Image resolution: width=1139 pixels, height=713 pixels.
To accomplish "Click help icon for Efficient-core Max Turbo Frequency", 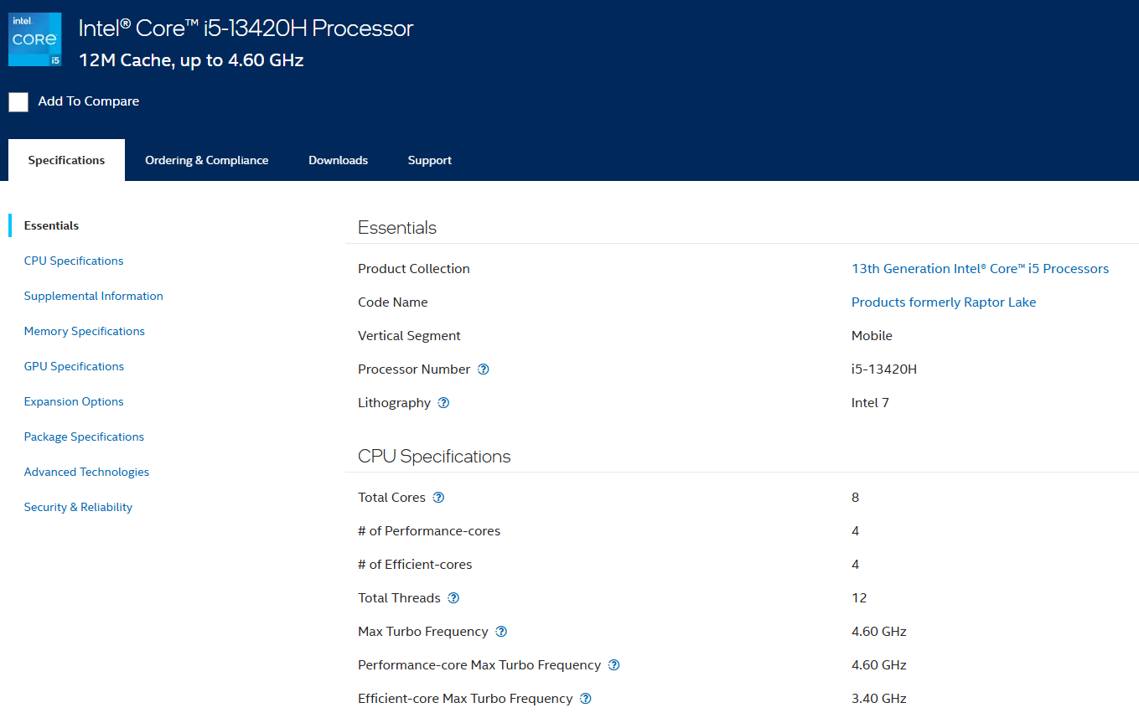I will coord(586,699).
